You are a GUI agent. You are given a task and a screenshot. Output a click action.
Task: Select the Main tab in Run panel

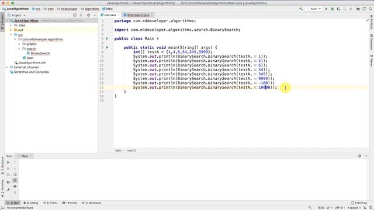25,156
